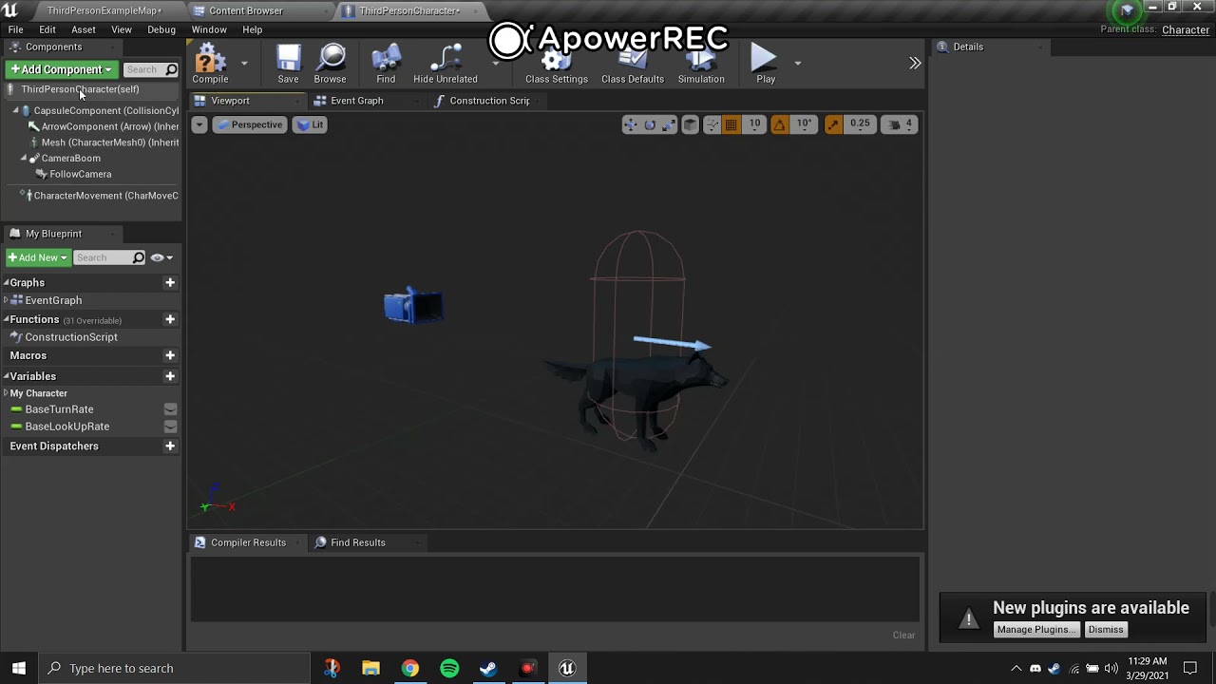
Task: Open the Character parent class link
Action: [1186, 29]
